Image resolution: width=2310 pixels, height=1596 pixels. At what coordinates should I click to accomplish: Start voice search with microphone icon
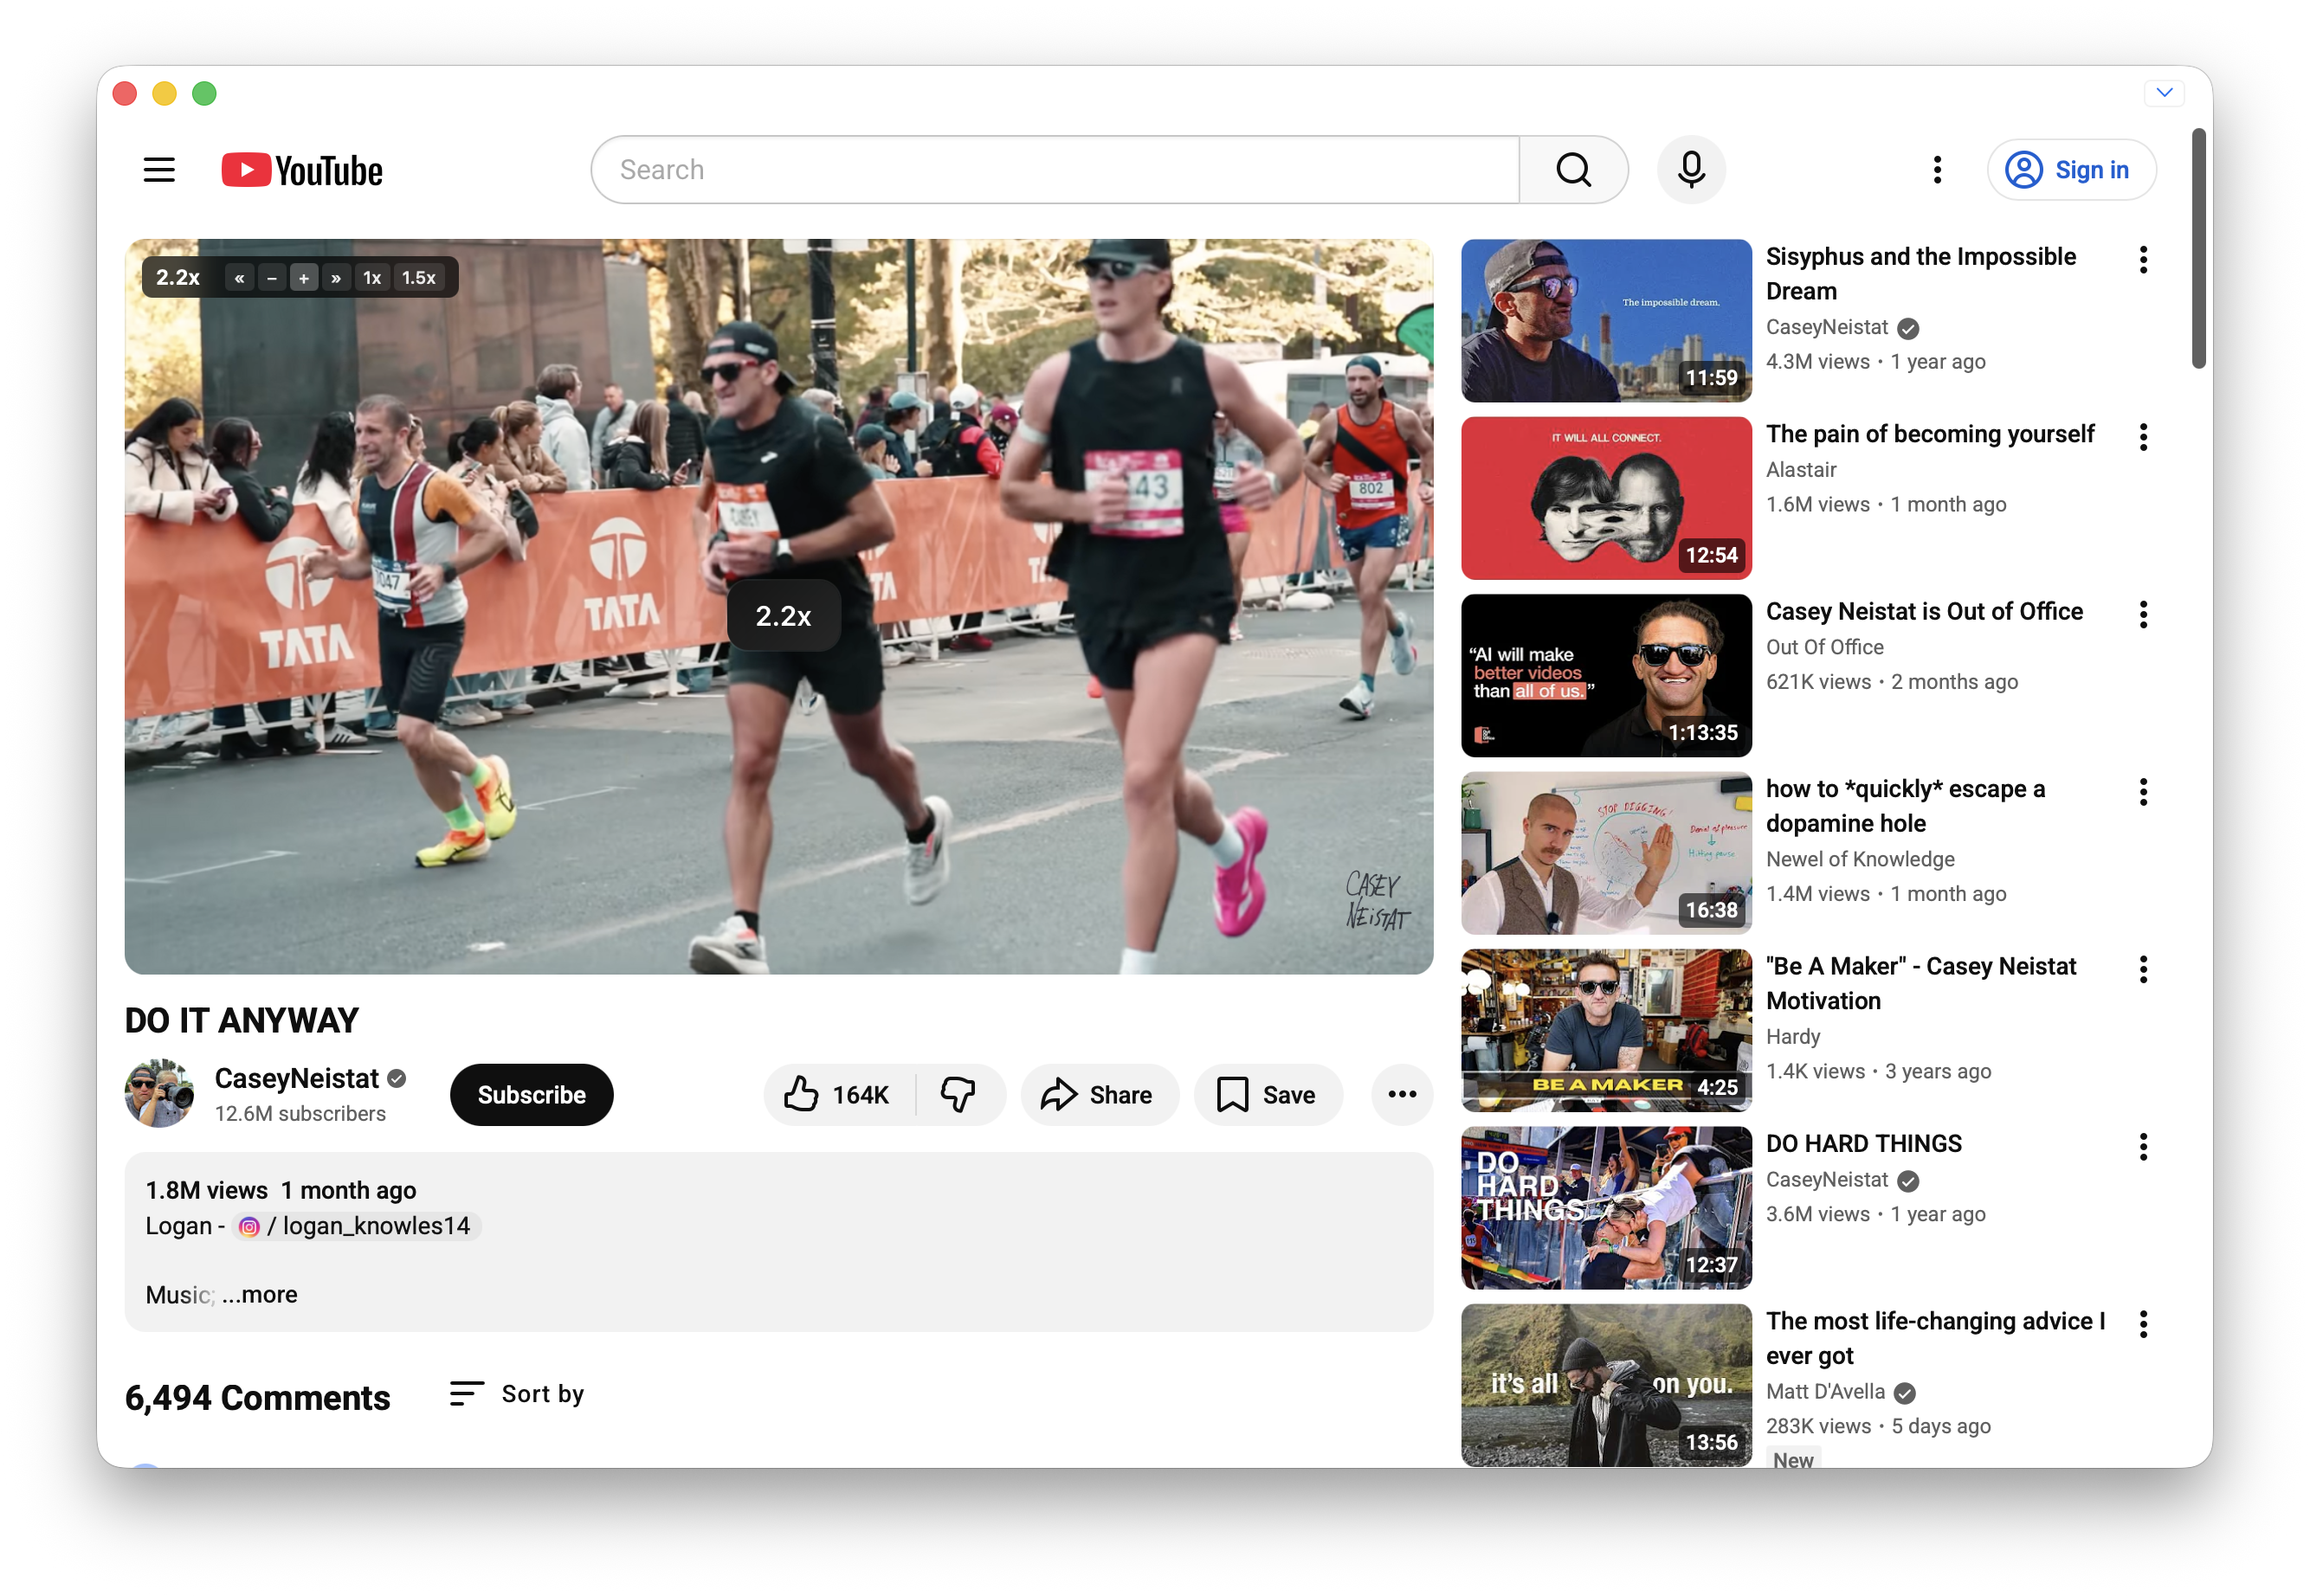pos(1691,170)
